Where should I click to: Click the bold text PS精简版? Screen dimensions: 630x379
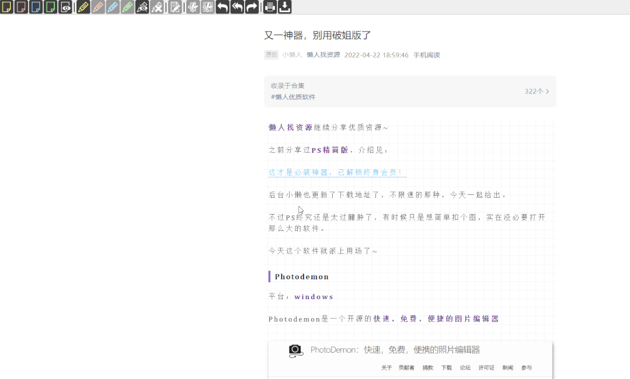click(330, 150)
